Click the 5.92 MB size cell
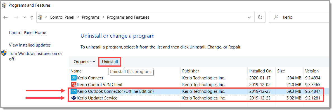The image size is (334, 112). click(293, 98)
